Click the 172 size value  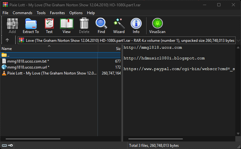tap(118, 67)
